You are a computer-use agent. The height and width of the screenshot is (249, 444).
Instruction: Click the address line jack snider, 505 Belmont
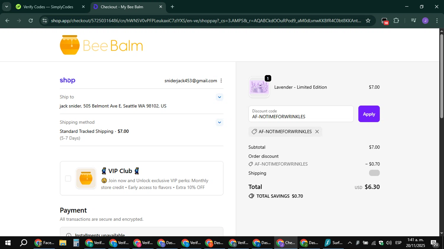point(113,106)
